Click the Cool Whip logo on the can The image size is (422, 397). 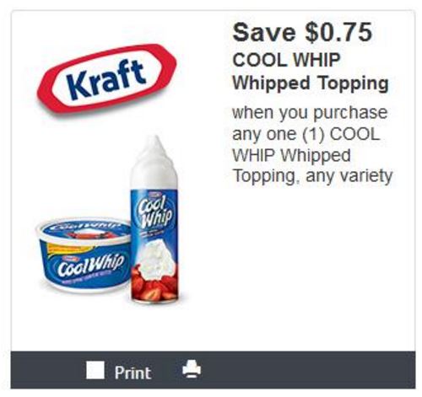point(154,212)
